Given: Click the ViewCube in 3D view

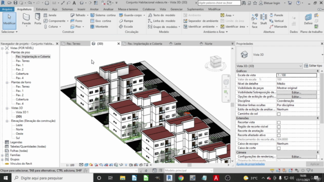Looking at the screenshot, I should (x=216, y=62).
